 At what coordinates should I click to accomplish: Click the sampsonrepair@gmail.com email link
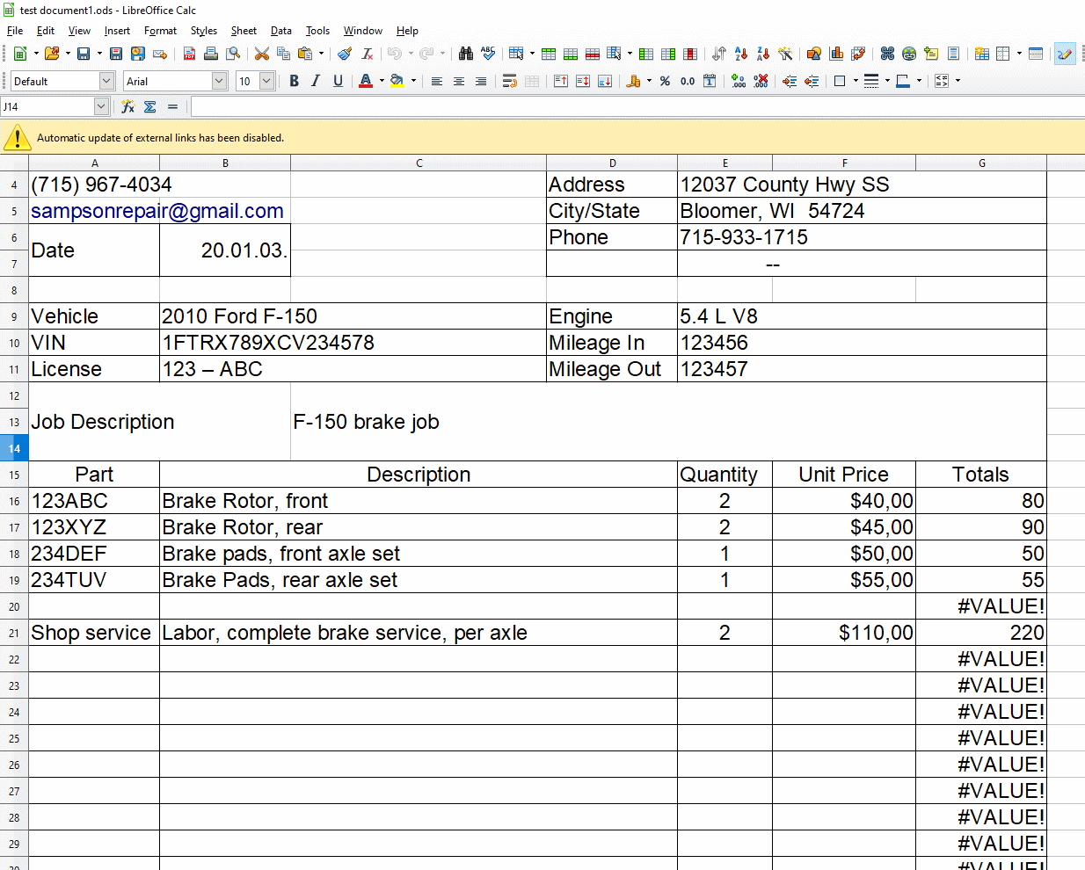tap(157, 211)
